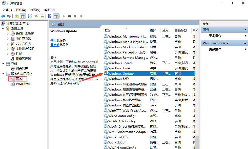Toggle the action pane visibility
248x149 pixels.
tap(56, 16)
